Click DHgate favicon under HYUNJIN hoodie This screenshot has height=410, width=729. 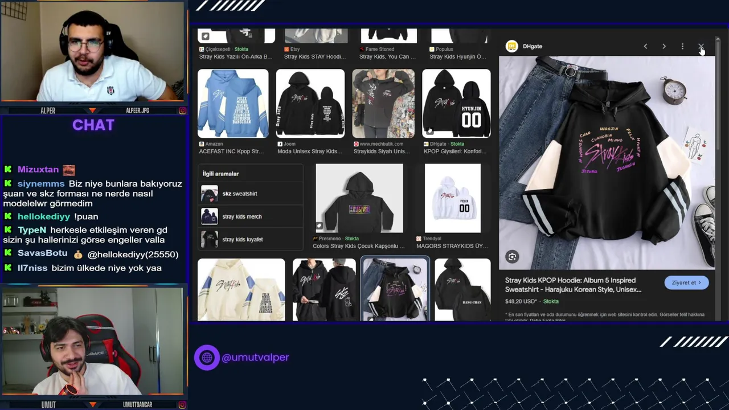tap(425, 144)
